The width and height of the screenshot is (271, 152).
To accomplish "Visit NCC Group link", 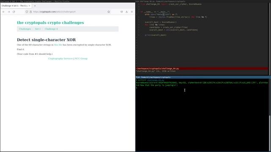I will pyautogui.click(x=81, y=59).
